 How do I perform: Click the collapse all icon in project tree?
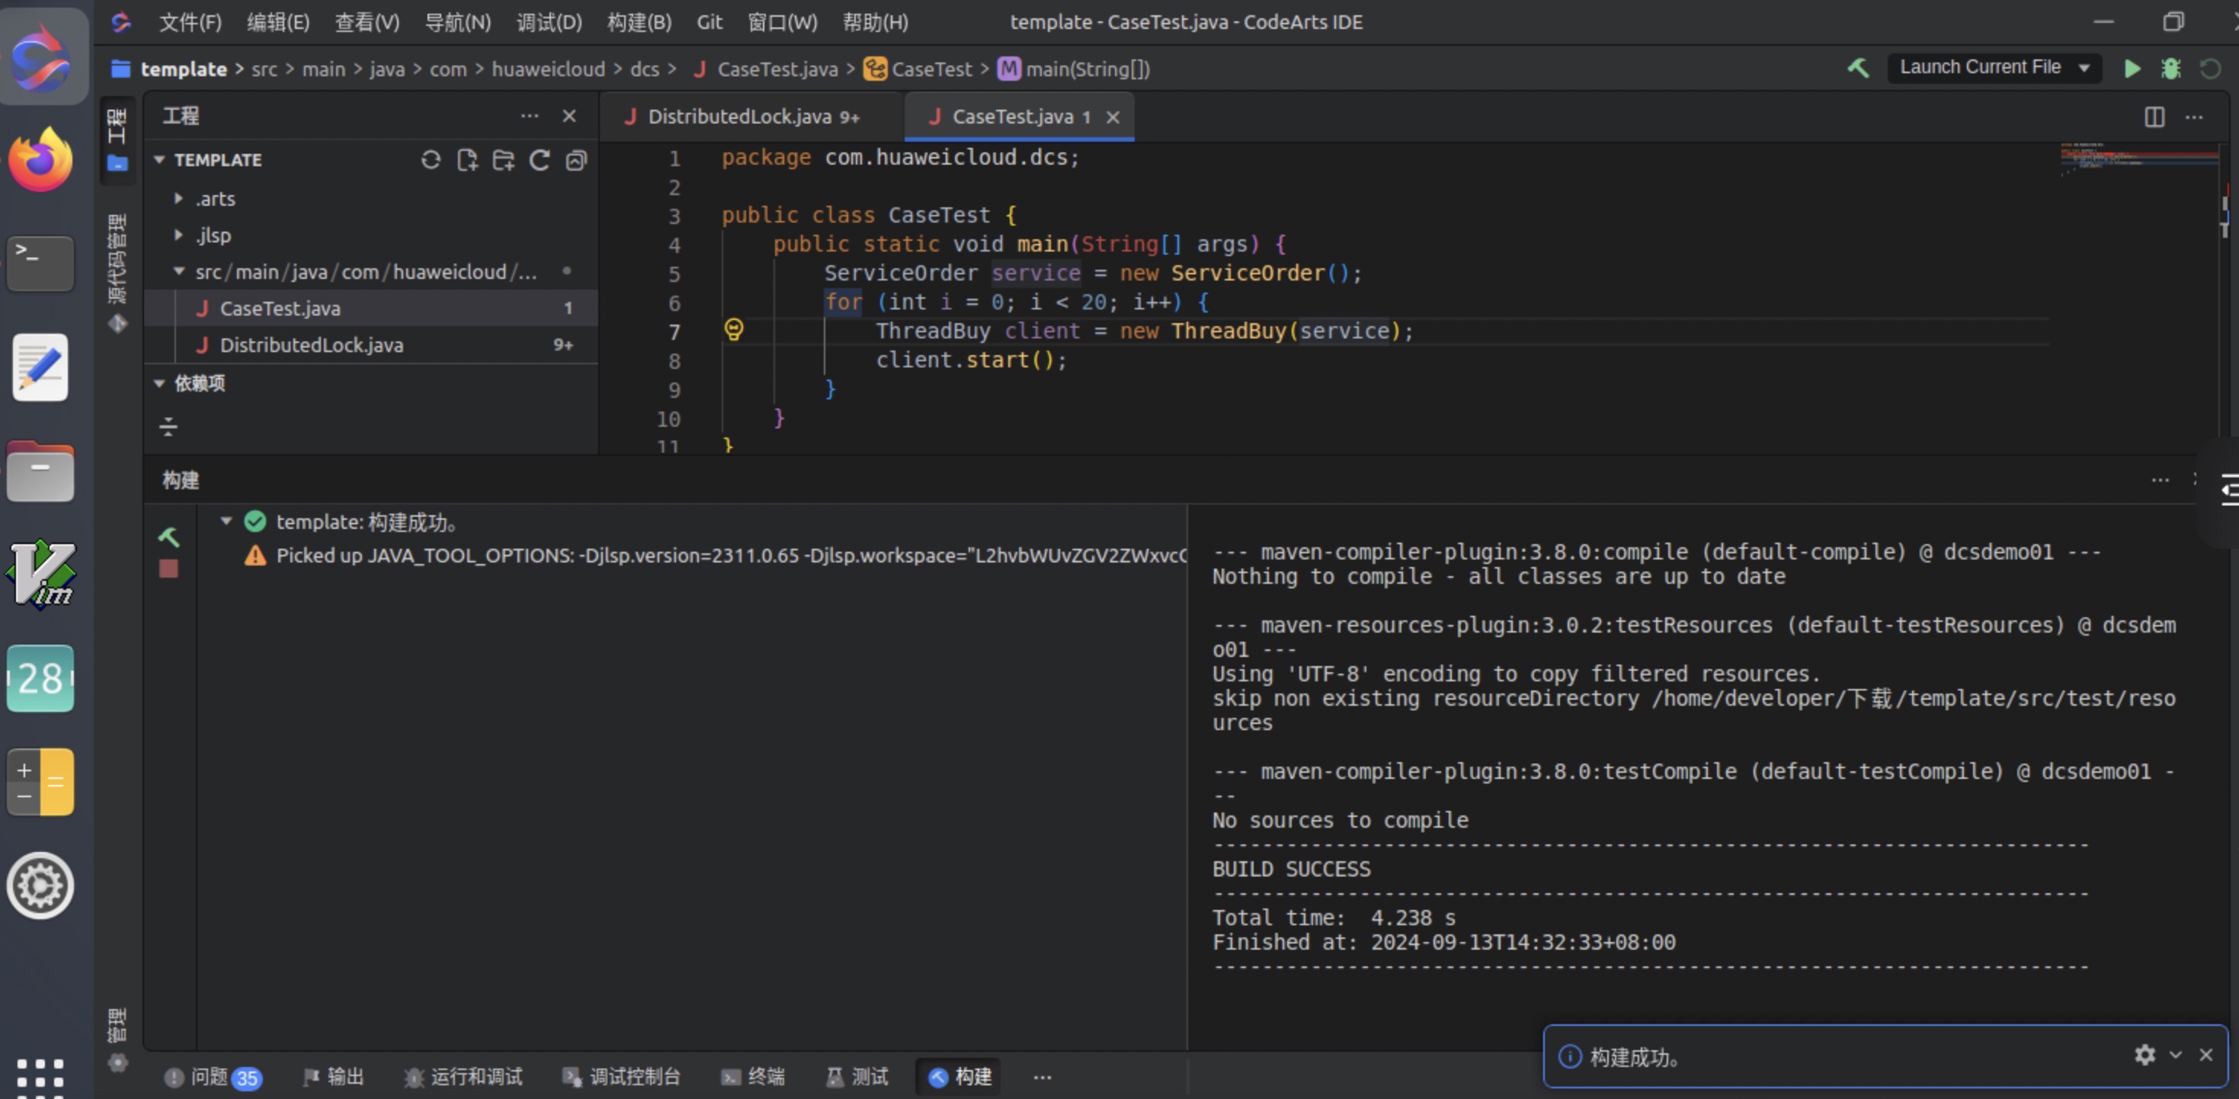[x=576, y=160]
